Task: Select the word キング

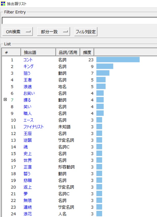Action: (x=28, y=67)
